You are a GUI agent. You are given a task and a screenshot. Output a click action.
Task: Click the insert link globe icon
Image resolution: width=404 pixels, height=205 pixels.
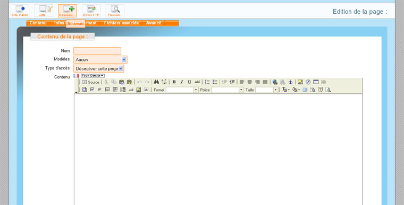tap(275, 82)
